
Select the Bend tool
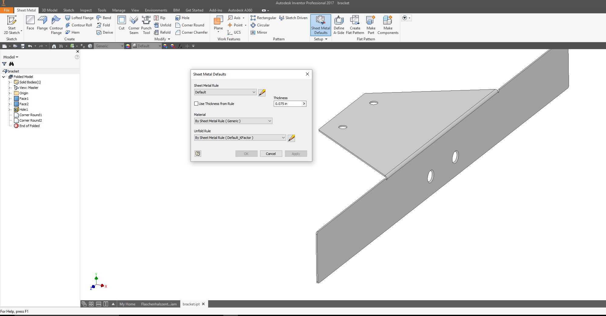click(x=104, y=18)
